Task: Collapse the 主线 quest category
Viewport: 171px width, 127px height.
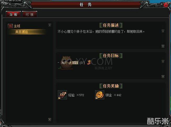Action: tap(10, 26)
